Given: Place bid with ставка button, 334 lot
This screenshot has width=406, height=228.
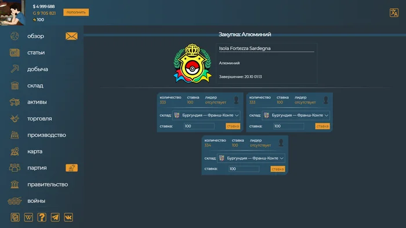Looking at the screenshot, I should [x=278, y=169].
